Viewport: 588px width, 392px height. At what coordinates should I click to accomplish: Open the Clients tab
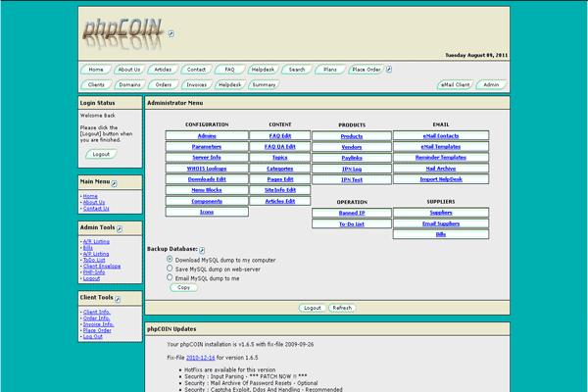96,85
